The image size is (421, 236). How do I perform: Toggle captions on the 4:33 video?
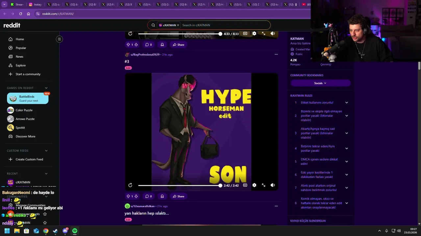pyautogui.click(x=245, y=33)
